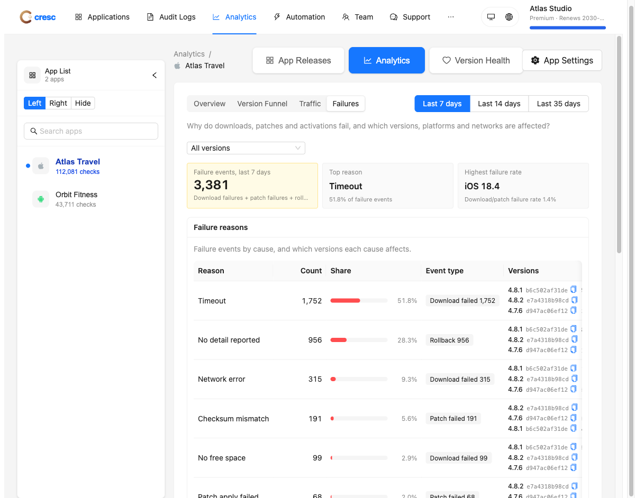This screenshot has width=635, height=498.
Task: Open Applications in the top navigation
Action: coord(102,17)
